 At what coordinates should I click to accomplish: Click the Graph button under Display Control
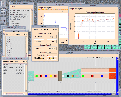point(39,48)
